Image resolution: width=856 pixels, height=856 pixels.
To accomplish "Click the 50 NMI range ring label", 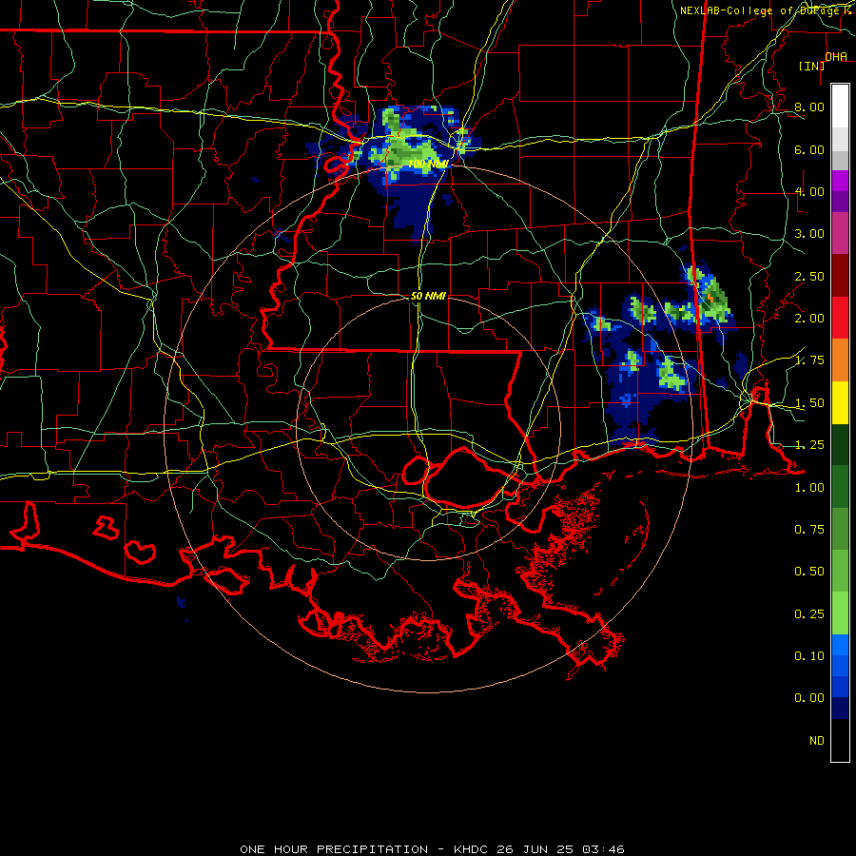I will [x=428, y=296].
